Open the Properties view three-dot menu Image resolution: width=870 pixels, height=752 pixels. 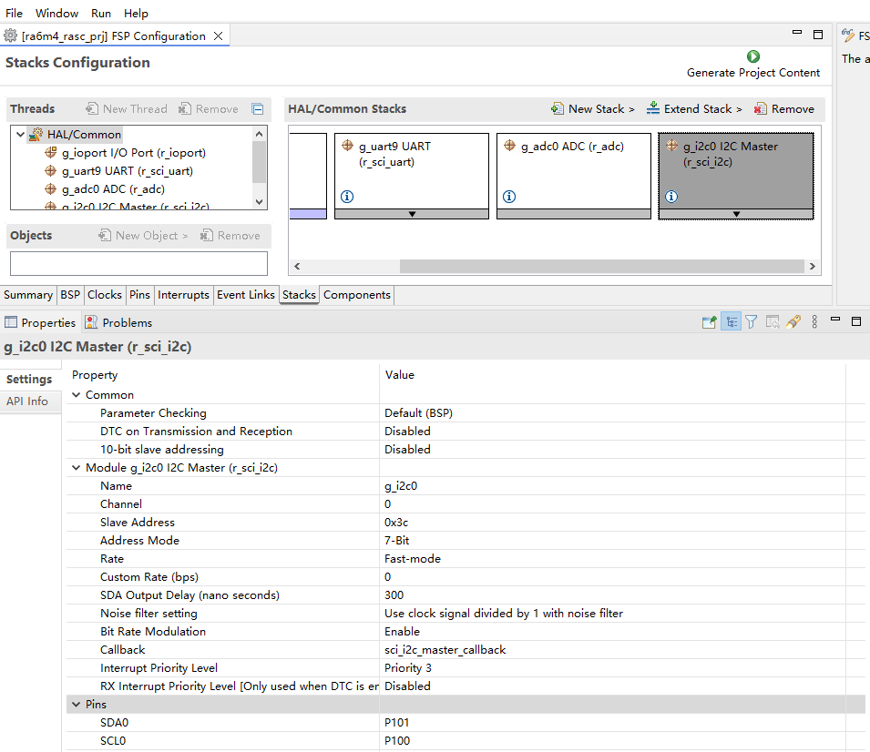[814, 322]
